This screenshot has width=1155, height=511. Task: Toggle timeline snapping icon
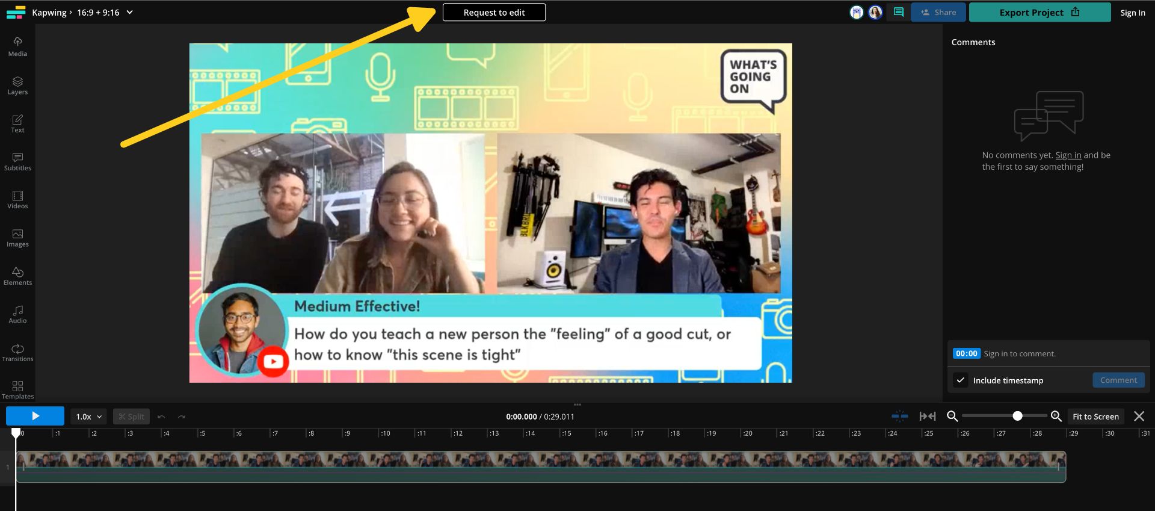coord(899,416)
